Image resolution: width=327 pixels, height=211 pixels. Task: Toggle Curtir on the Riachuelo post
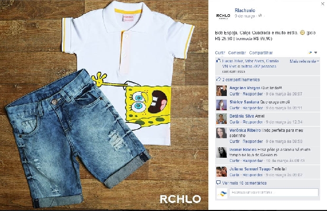[x=220, y=53]
